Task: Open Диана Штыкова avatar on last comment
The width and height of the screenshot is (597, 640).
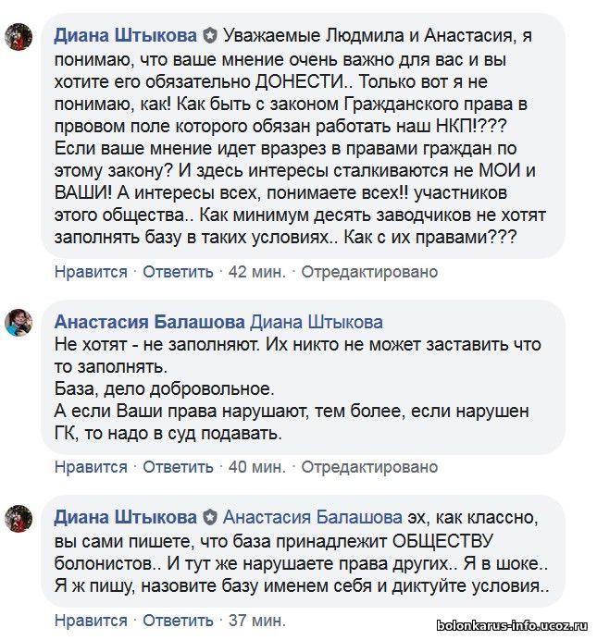Action: [19, 518]
